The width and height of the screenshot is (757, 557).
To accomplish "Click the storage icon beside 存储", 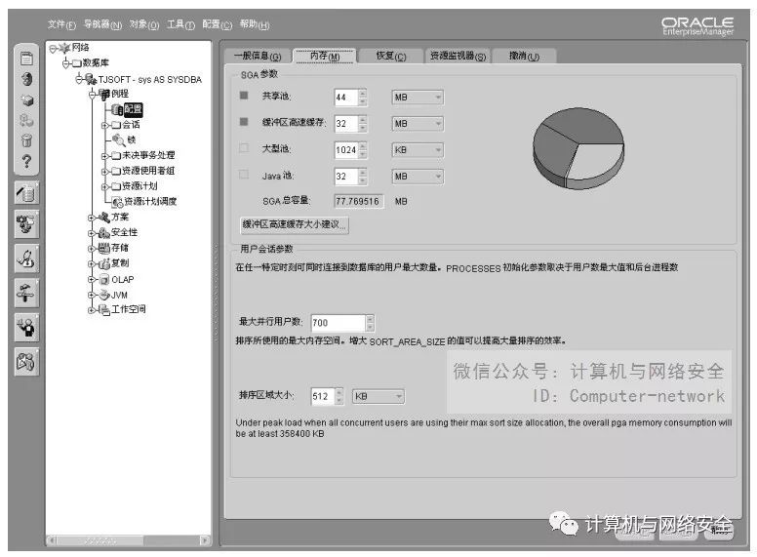I will [x=103, y=248].
